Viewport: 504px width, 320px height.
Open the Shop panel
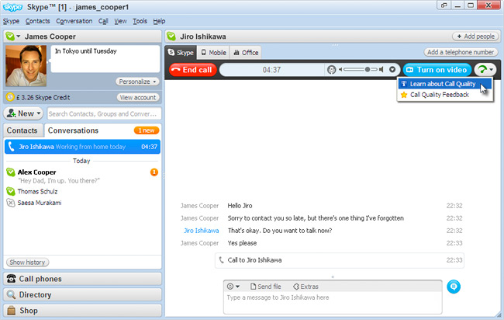click(82, 311)
